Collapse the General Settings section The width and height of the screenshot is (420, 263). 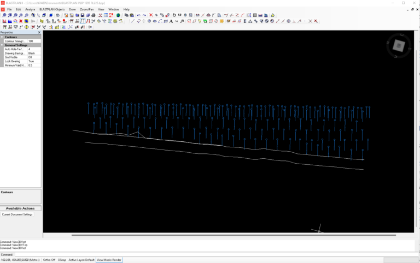(2, 45)
